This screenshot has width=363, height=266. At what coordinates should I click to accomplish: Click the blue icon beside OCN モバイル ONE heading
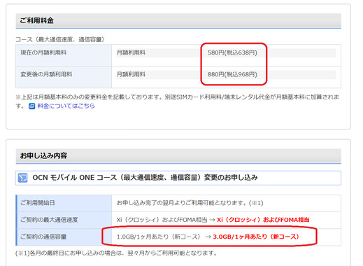coord(22,178)
